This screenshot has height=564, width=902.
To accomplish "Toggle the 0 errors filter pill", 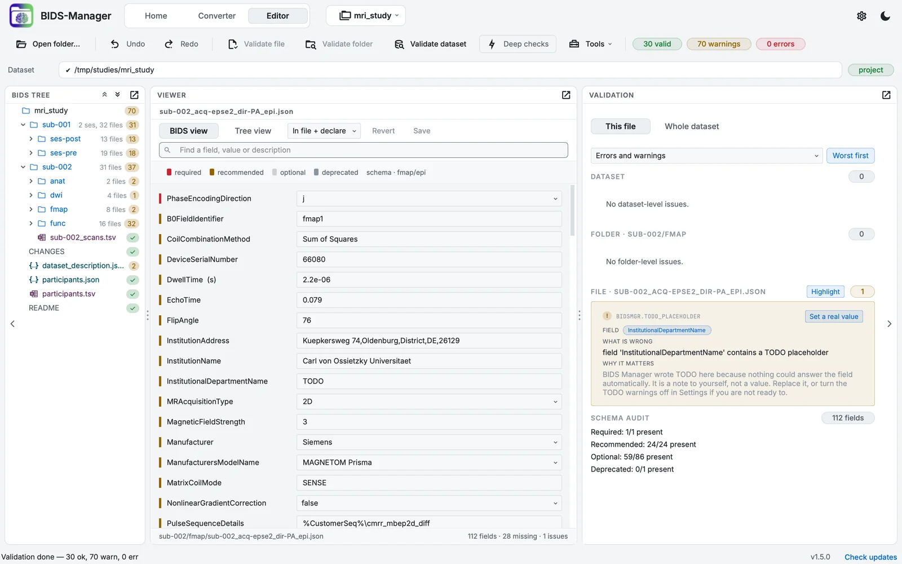I will coord(780,44).
